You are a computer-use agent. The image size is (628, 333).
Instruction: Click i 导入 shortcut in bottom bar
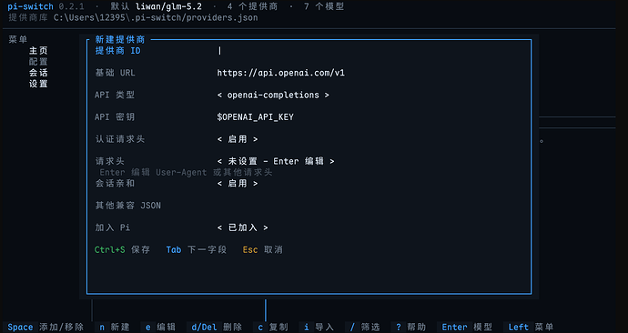(319, 327)
